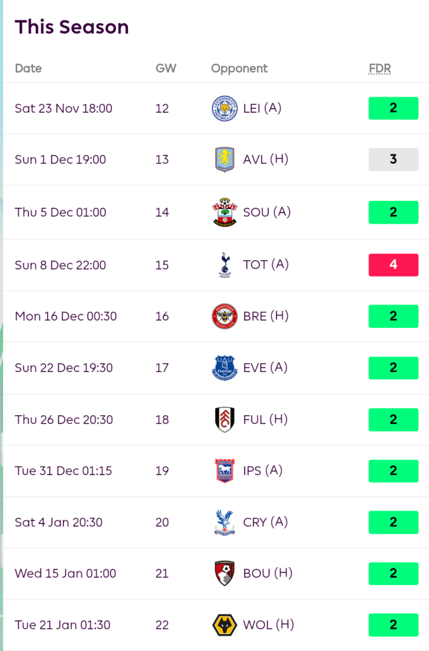Click the green FDR 2 badge for Leicester
The height and width of the screenshot is (651, 429).
(x=393, y=108)
